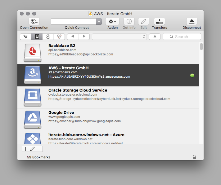Go back with the left arrow
The height and width of the screenshot is (185, 221).
coord(73,37)
